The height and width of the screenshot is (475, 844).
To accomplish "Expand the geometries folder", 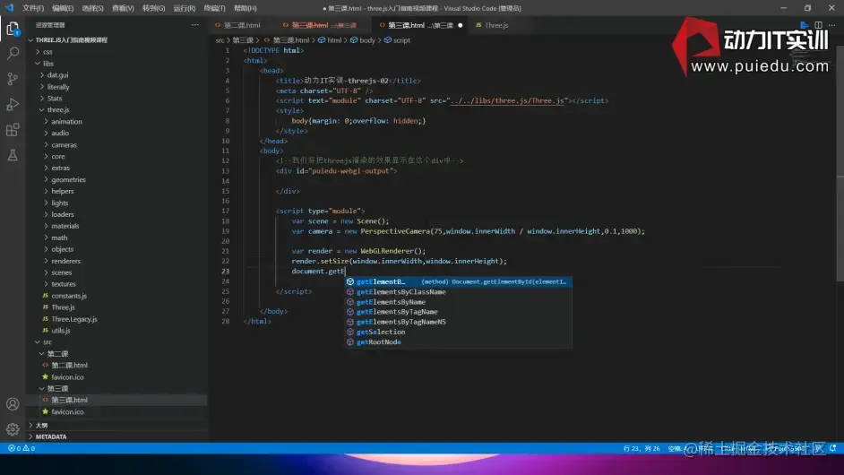I will point(68,180).
